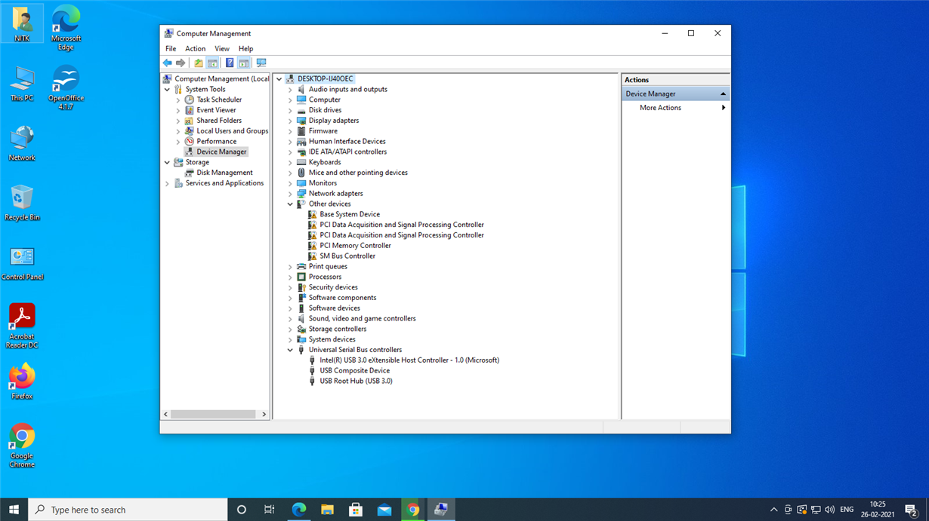Toggle the Show/Hide Action Pane toolbar icon

244,63
